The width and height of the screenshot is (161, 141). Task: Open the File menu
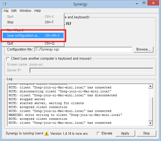click(6, 11)
